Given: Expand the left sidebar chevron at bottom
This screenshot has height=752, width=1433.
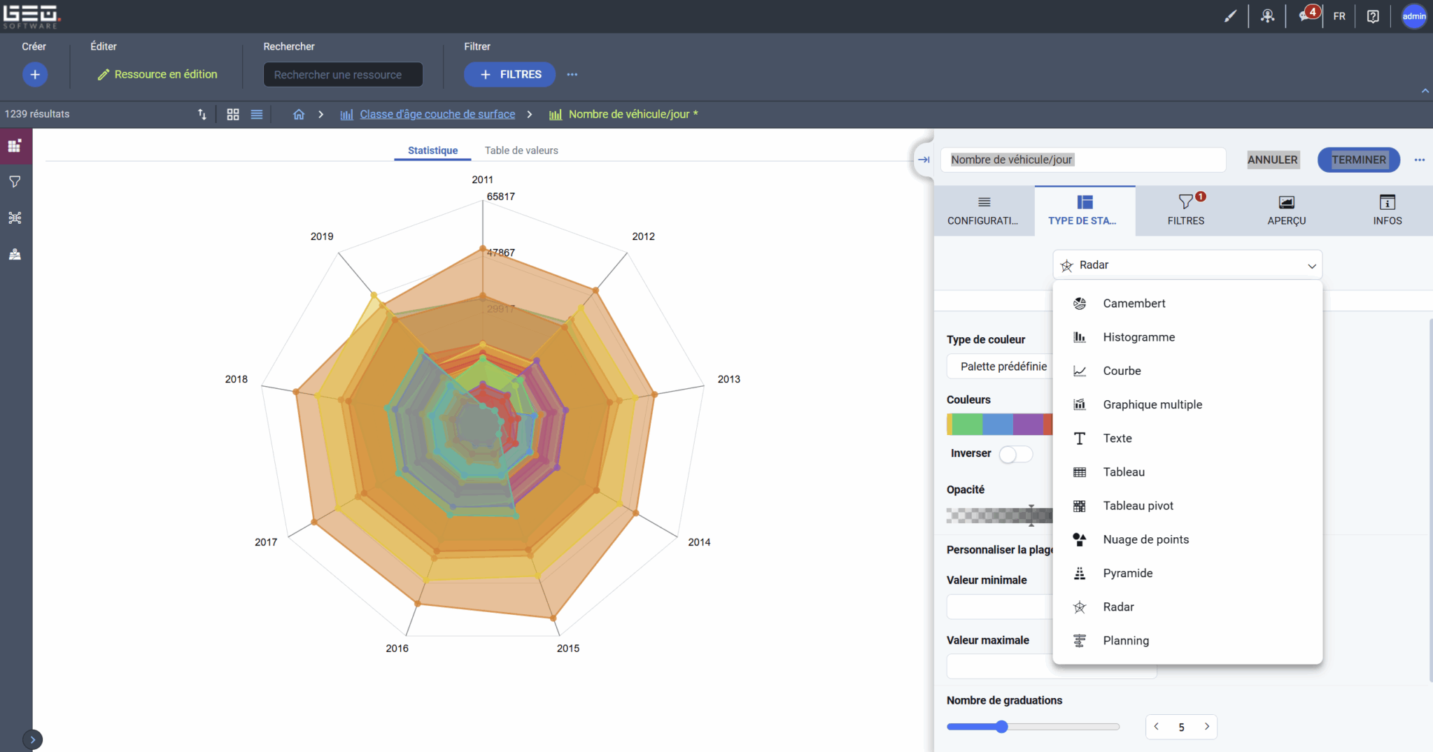Looking at the screenshot, I should tap(32, 739).
